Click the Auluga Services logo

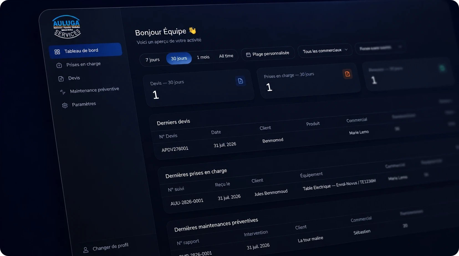[67, 27]
